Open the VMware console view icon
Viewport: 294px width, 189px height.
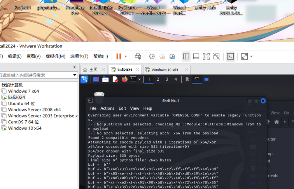coord(231,56)
